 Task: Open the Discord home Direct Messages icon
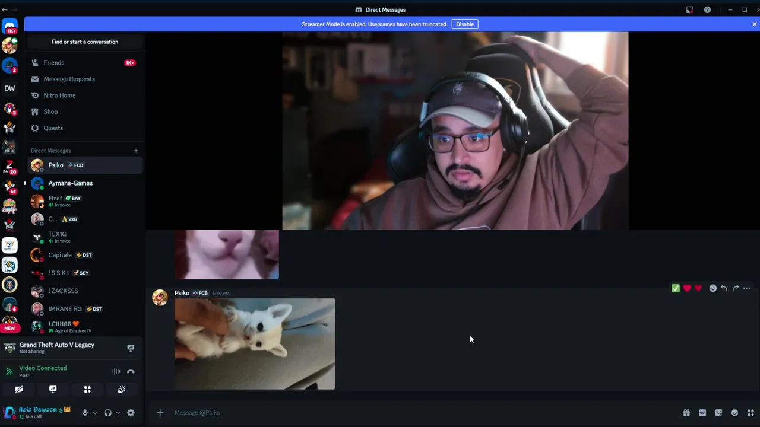click(x=9, y=26)
